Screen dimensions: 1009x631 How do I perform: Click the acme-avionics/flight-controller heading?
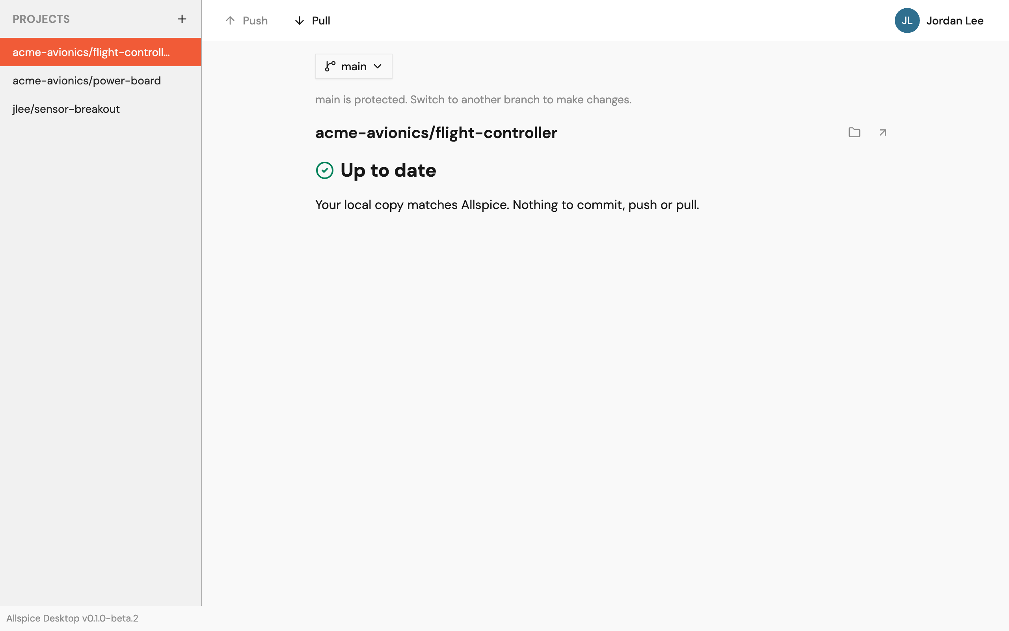click(436, 133)
